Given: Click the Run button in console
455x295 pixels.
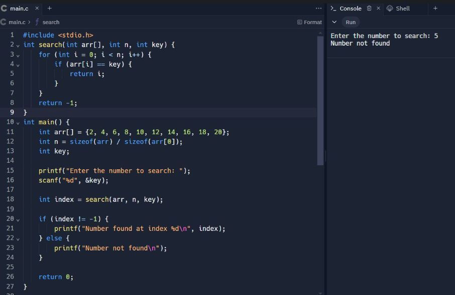Looking at the screenshot, I should point(351,23).
